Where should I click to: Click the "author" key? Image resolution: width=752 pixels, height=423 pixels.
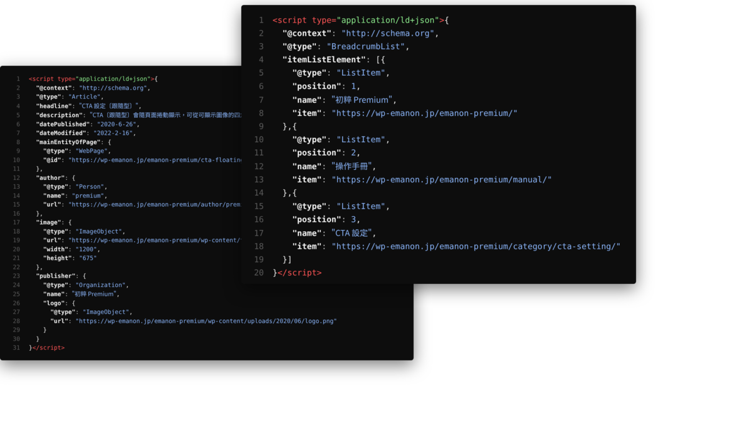pyautogui.click(x=51, y=178)
